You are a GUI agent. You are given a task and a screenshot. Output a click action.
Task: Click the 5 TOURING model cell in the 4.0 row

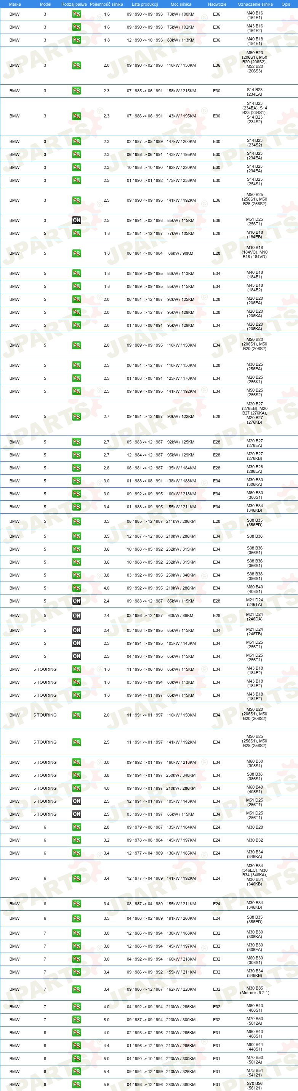tap(45, 788)
